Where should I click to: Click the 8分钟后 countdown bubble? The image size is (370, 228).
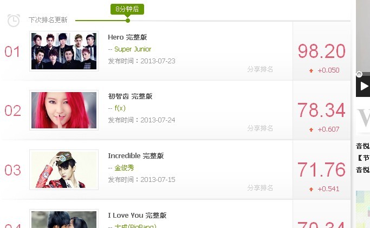point(127,9)
